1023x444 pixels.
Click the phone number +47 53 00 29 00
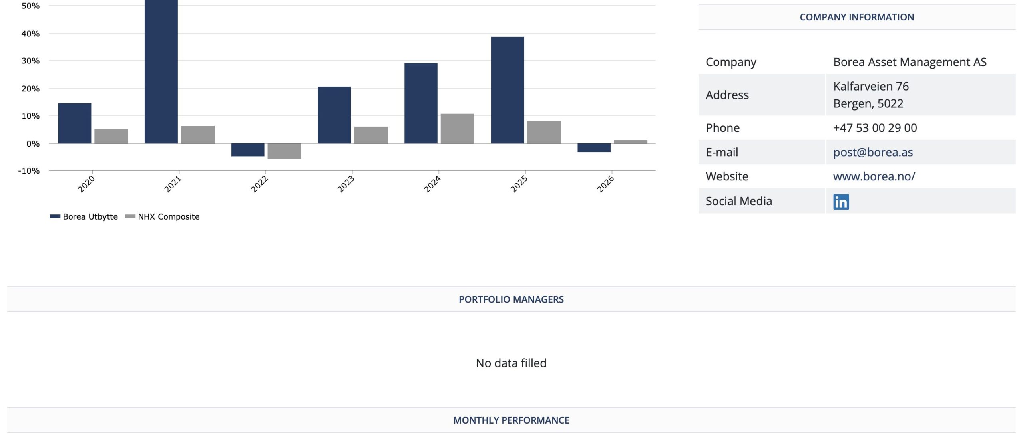(875, 128)
